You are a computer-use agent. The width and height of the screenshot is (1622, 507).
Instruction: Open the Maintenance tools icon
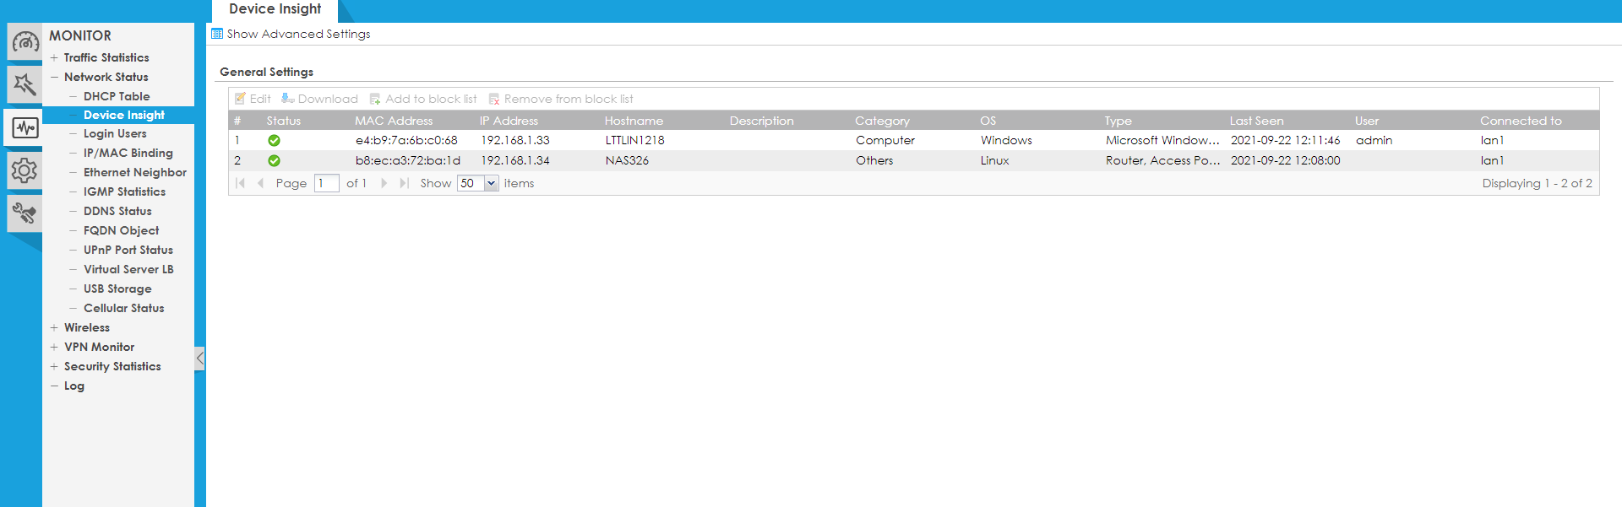(x=24, y=213)
